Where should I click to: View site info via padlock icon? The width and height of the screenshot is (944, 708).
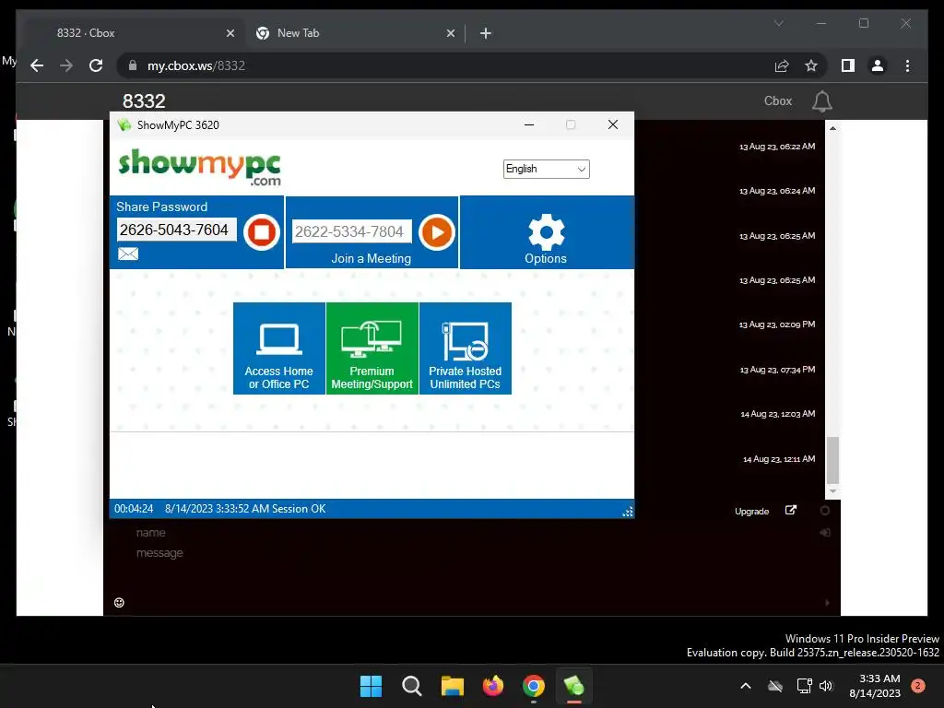coord(133,65)
